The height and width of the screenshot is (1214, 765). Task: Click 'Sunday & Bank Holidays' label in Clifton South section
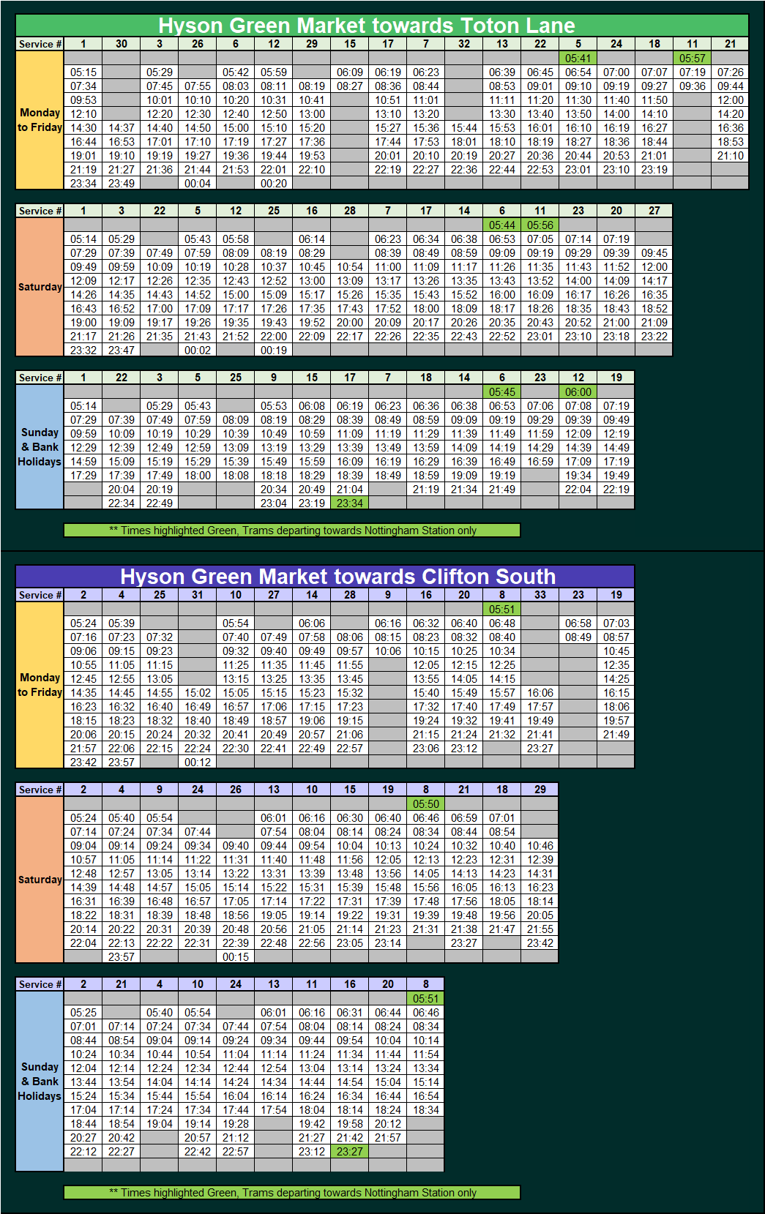click(40, 1082)
